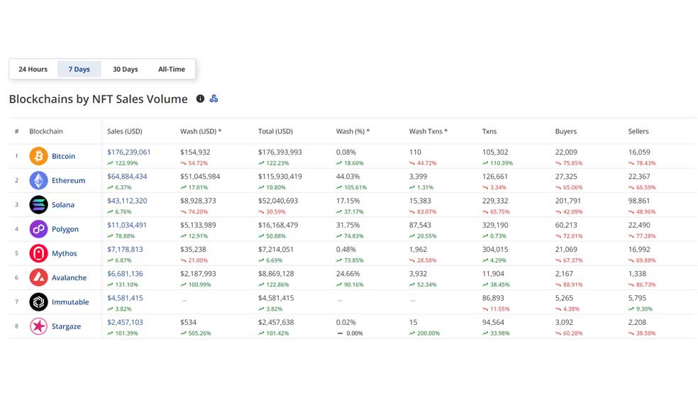The image size is (698, 393).
Task: Click the Immutable logo icon
Action: pos(39,301)
